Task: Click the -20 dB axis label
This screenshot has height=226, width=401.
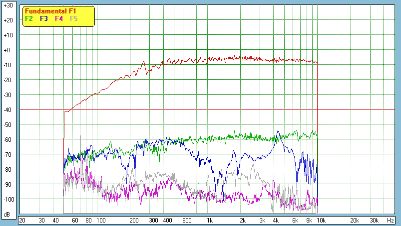Action: pyautogui.click(x=7, y=80)
